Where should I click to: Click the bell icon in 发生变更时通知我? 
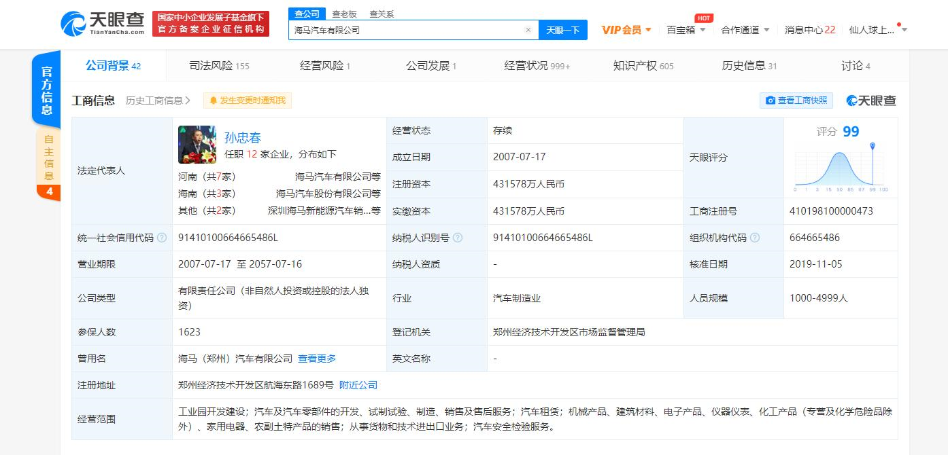coord(213,101)
